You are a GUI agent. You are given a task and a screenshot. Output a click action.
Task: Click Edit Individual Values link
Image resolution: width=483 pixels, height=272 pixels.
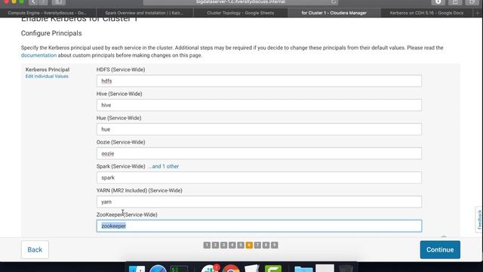(47, 76)
